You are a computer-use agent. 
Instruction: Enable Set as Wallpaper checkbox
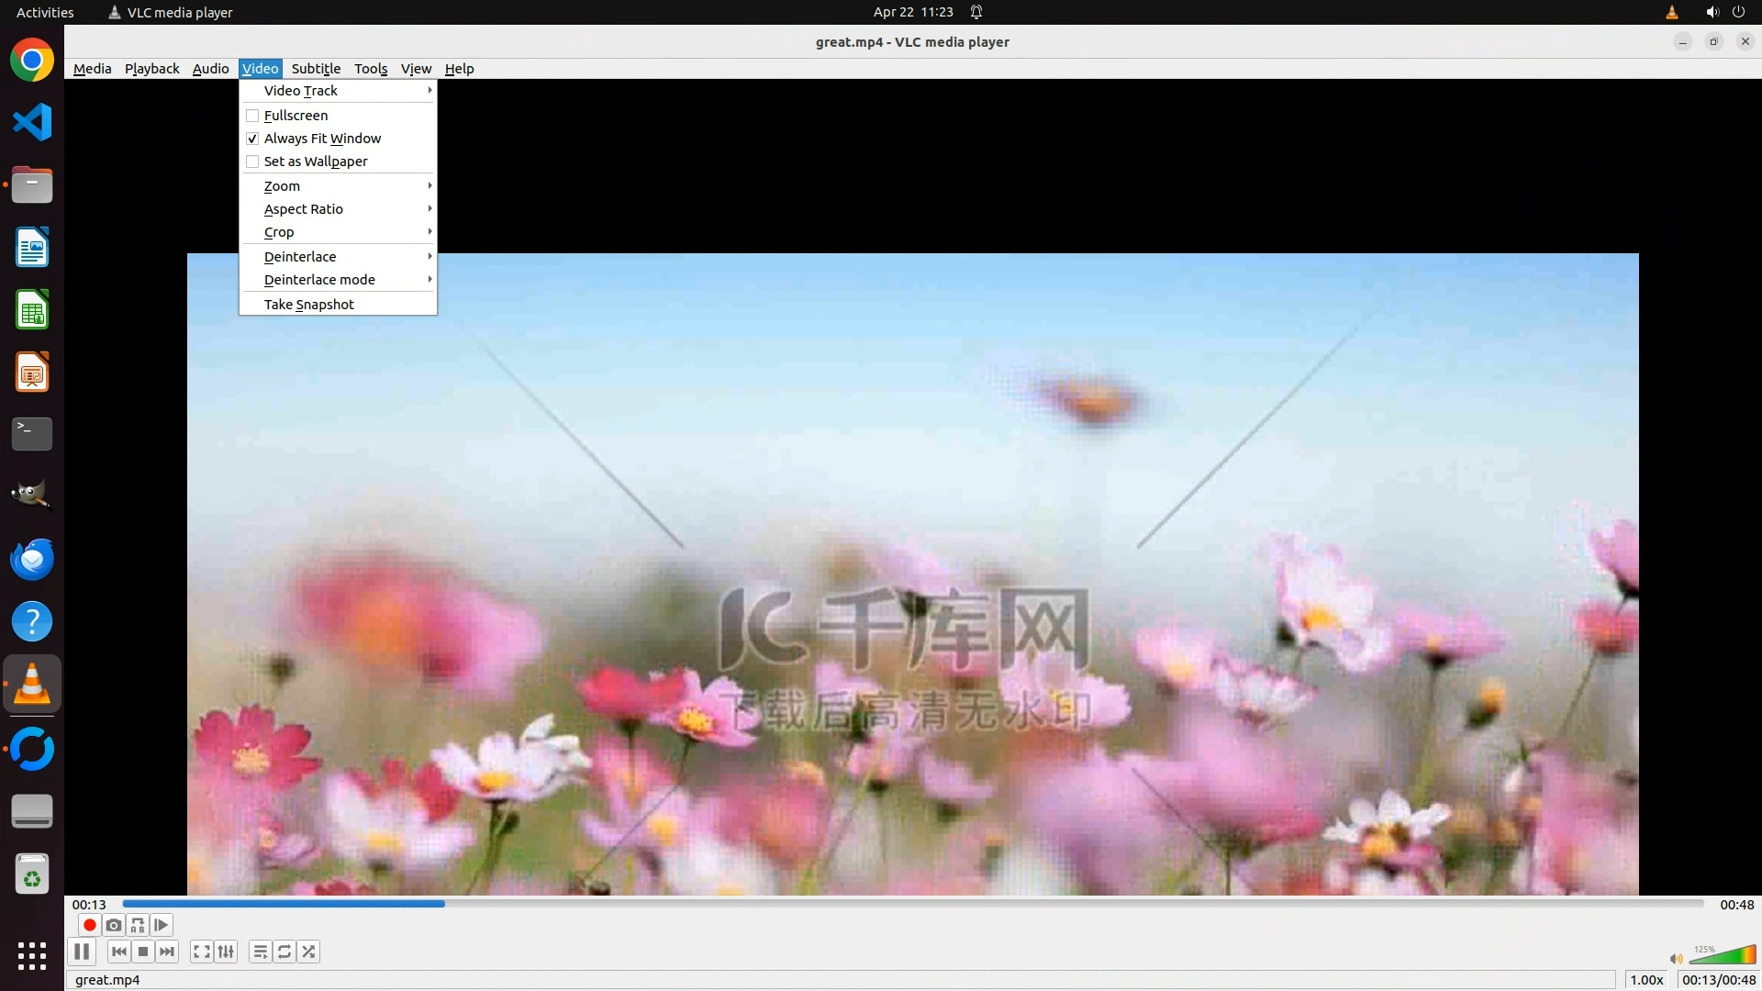click(x=252, y=161)
